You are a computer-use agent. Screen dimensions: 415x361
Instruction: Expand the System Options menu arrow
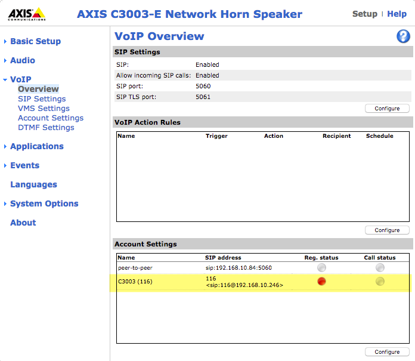click(5, 203)
